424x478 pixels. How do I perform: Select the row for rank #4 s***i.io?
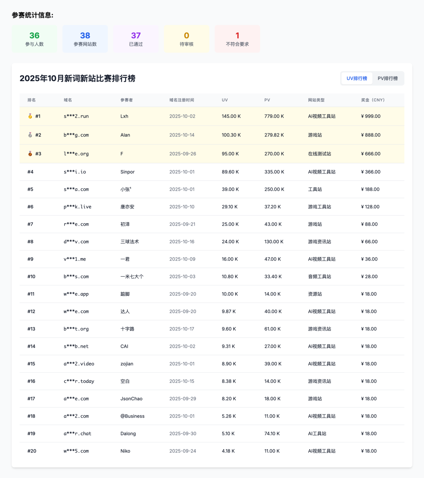[212, 171]
